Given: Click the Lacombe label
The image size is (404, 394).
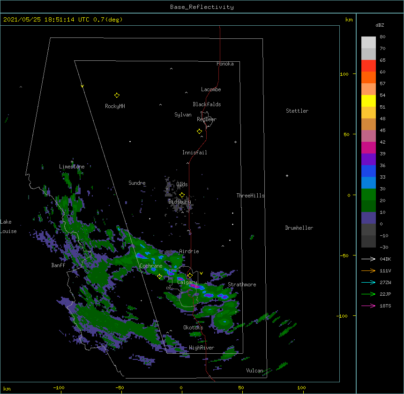Looking at the screenshot, I should [211, 89].
